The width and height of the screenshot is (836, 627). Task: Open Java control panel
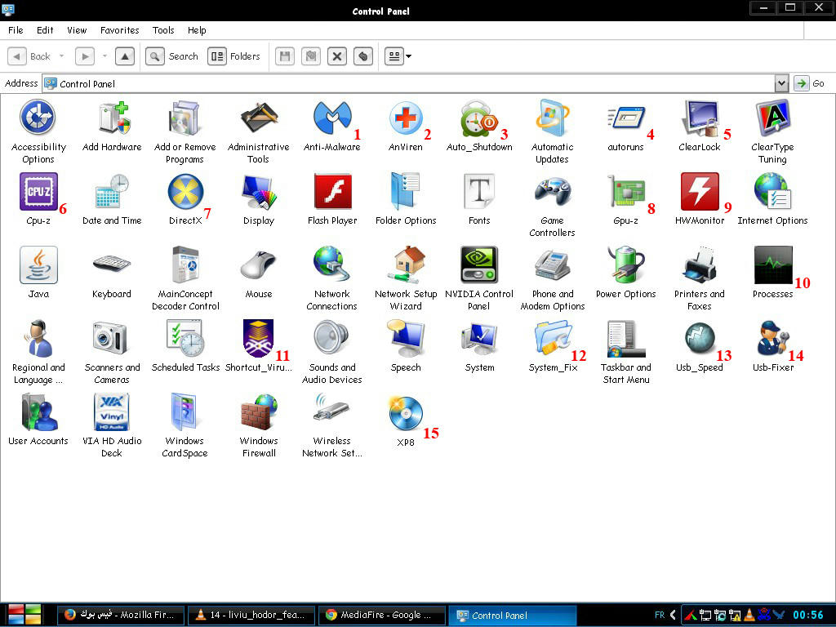[38, 265]
